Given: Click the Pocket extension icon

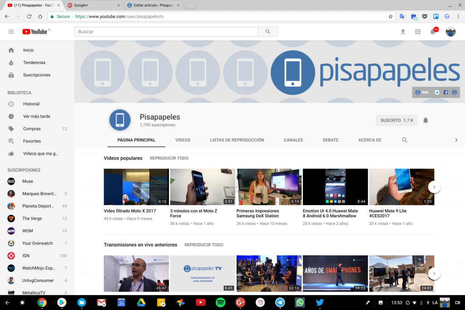Looking at the screenshot, I should tap(425, 17).
